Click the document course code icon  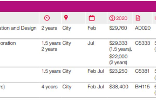point(138,18)
